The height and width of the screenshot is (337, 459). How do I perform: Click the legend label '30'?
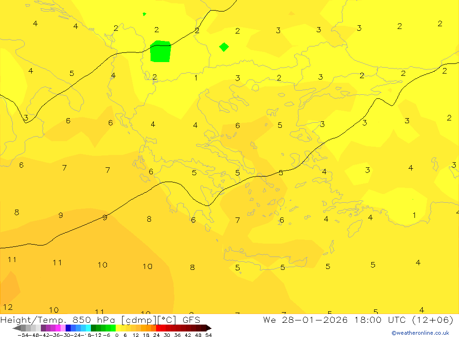coord(167,335)
